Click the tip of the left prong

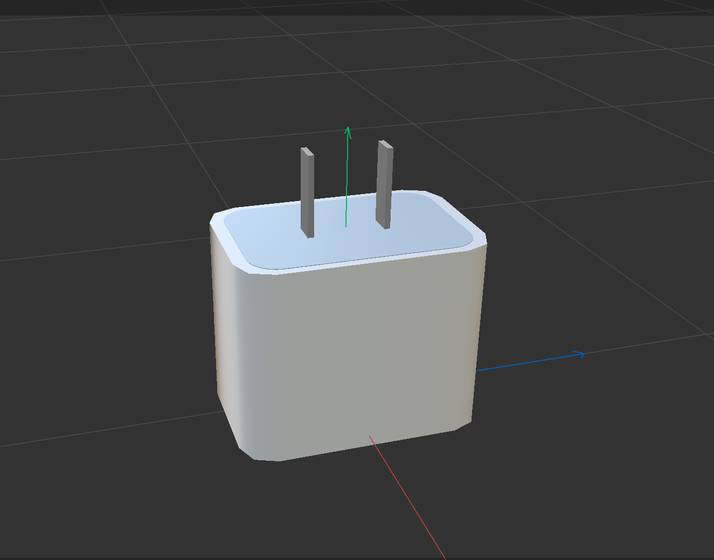click(307, 148)
